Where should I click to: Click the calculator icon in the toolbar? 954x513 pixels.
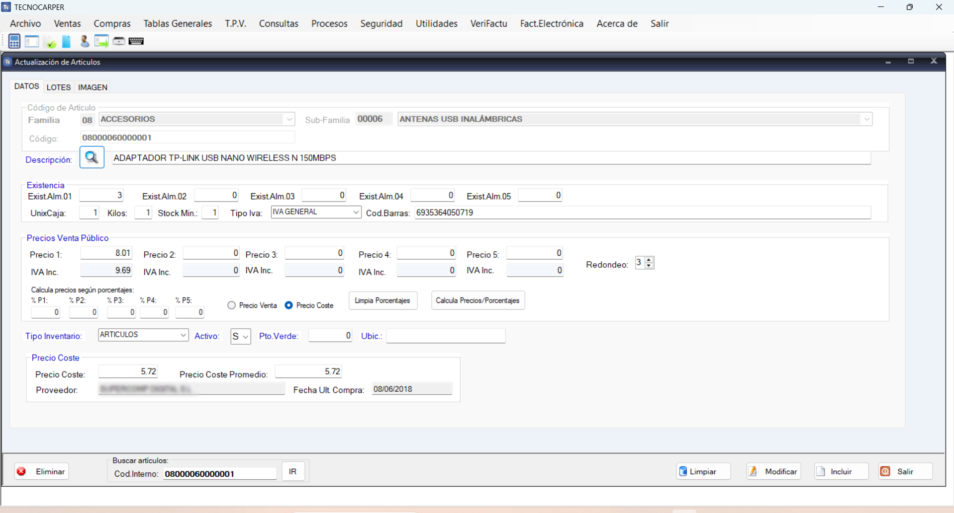click(x=14, y=41)
